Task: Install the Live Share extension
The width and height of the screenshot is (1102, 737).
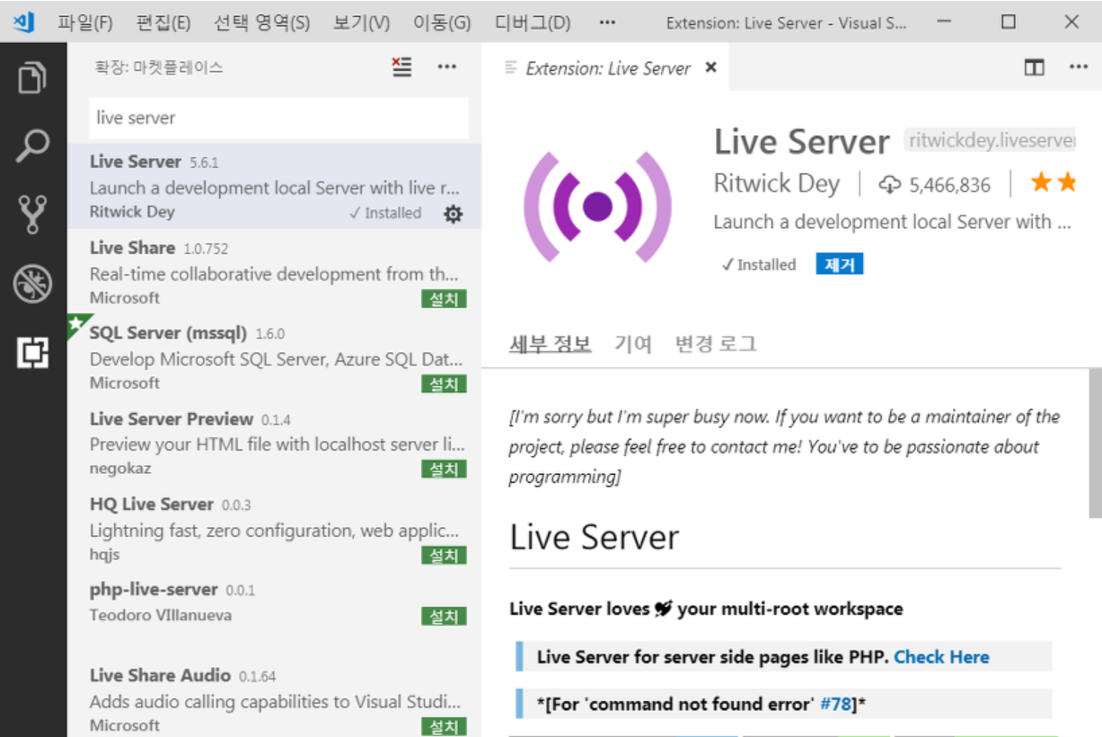Action: 444,299
